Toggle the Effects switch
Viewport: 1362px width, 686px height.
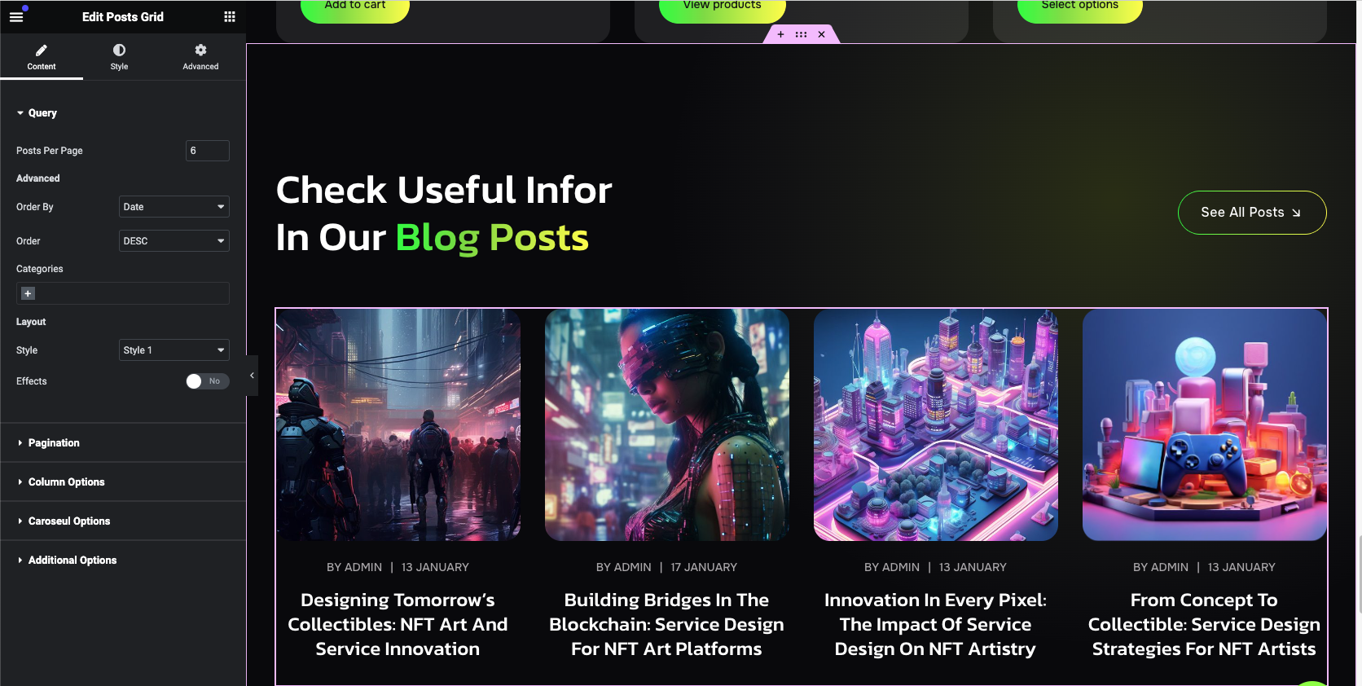208,381
